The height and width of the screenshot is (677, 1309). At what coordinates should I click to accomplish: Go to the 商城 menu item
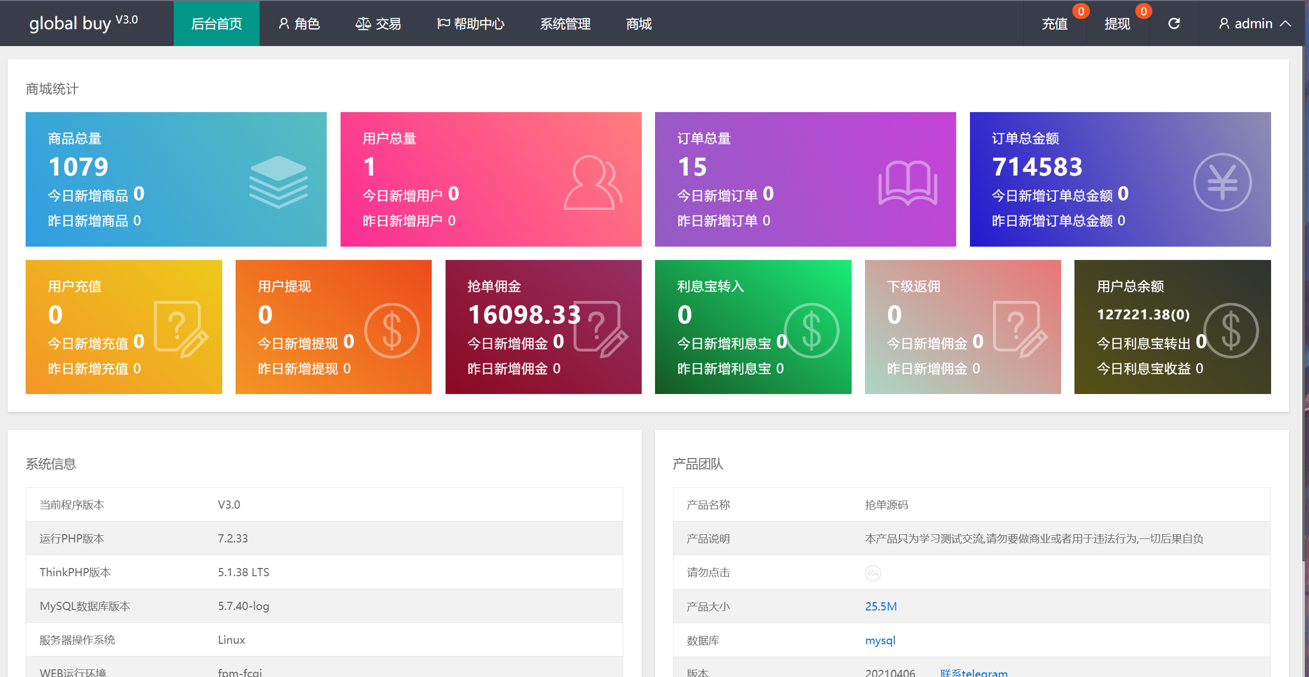(x=639, y=24)
